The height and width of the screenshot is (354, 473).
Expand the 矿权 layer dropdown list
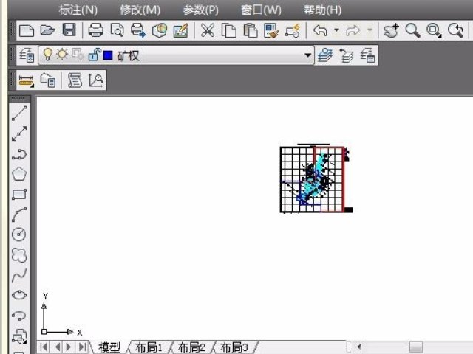point(308,55)
